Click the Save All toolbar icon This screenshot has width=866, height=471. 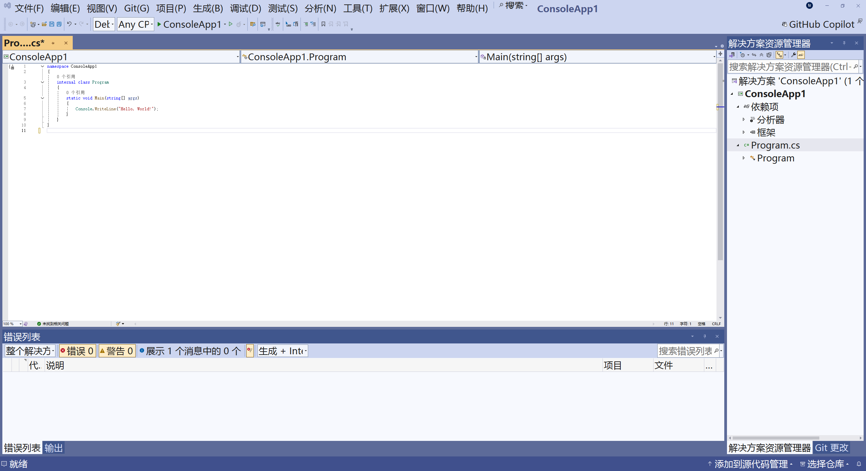click(x=59, y=24)
